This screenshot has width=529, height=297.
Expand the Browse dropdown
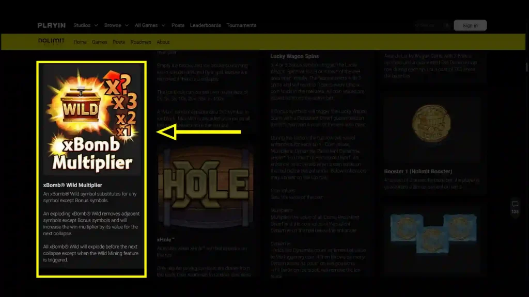116,25
